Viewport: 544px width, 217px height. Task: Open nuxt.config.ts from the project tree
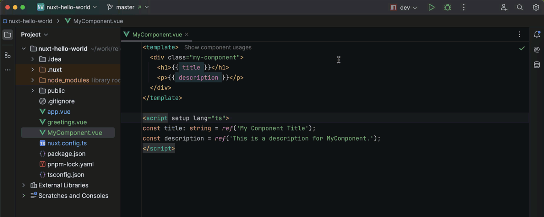click(66, 143)
